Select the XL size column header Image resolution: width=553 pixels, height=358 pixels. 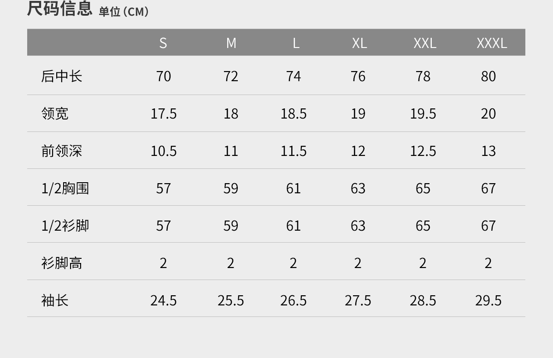tap(359, 43)
